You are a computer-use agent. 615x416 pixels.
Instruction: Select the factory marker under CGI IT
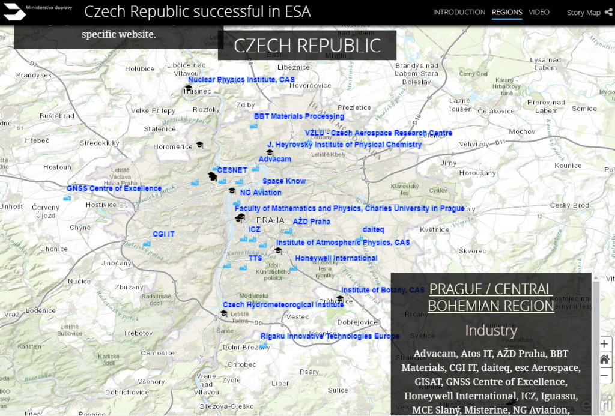147,244
